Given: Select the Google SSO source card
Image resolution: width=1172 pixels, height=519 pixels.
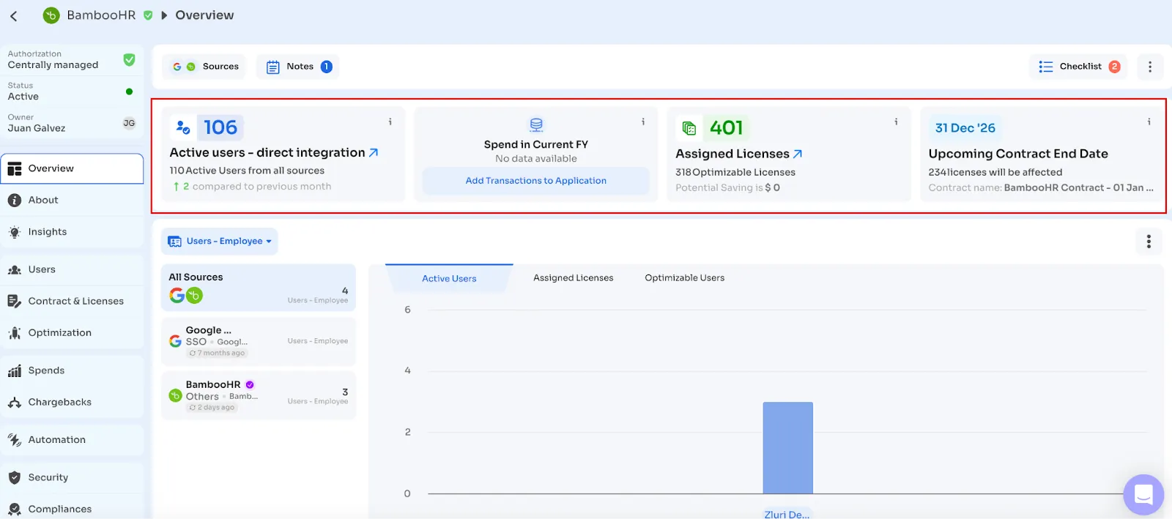Looking at the screenshot, I should [259, 341].
